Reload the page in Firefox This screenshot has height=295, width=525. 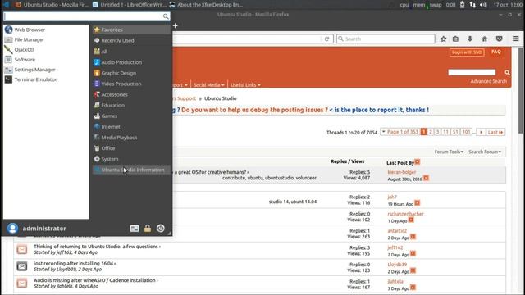pyautogui.click(x=326, y=39)
